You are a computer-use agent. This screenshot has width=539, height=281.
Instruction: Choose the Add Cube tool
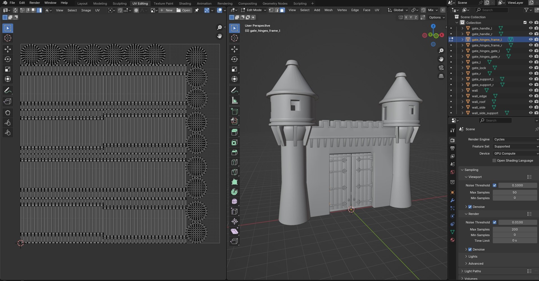click(x=234, y=111)
